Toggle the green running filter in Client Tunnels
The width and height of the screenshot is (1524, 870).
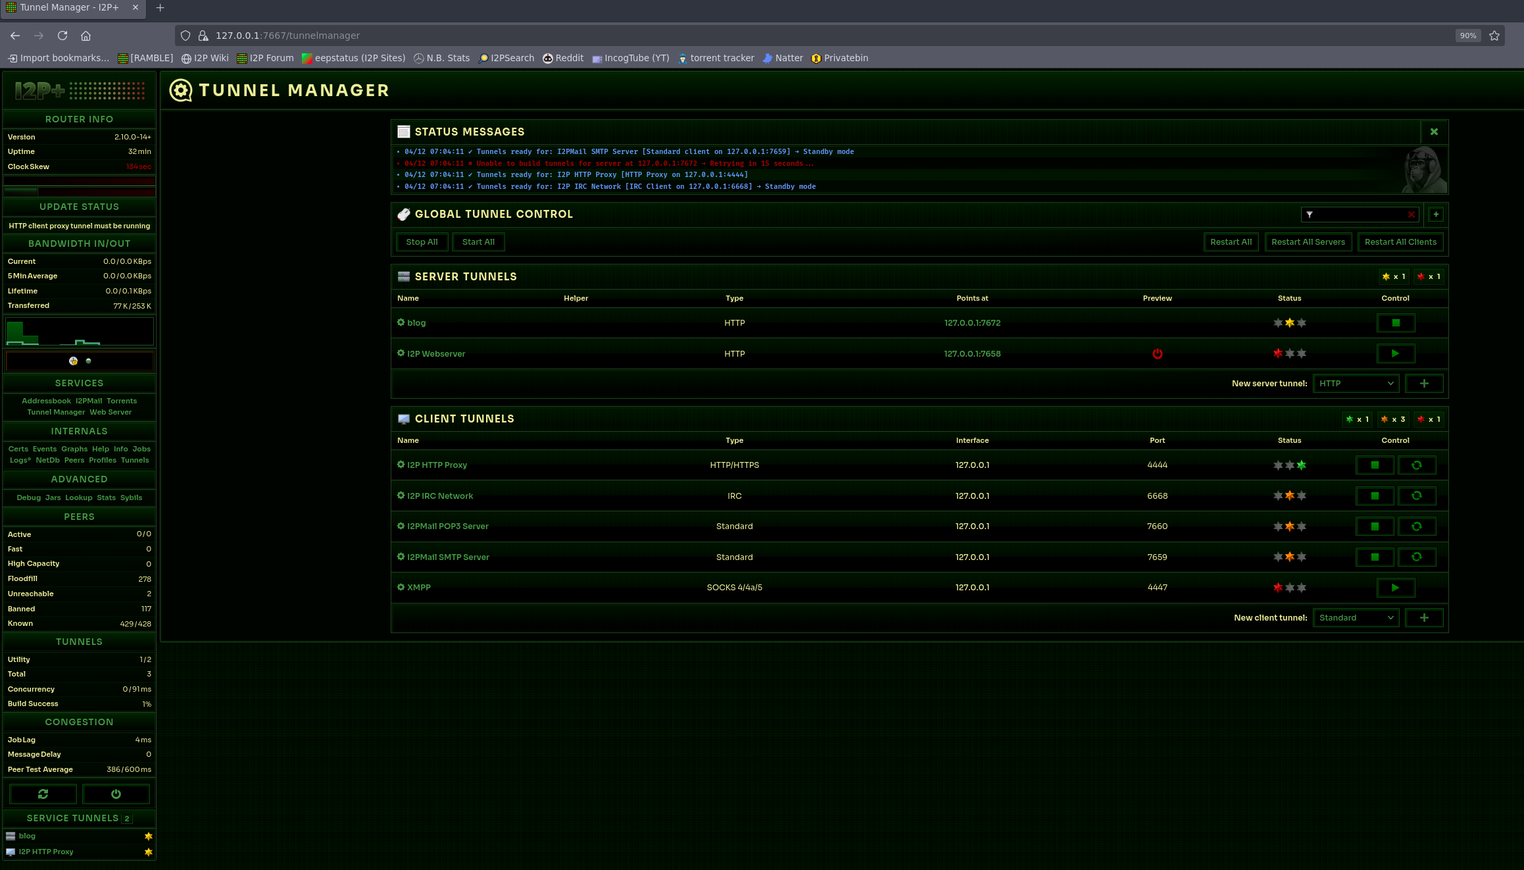[1357, 419]
